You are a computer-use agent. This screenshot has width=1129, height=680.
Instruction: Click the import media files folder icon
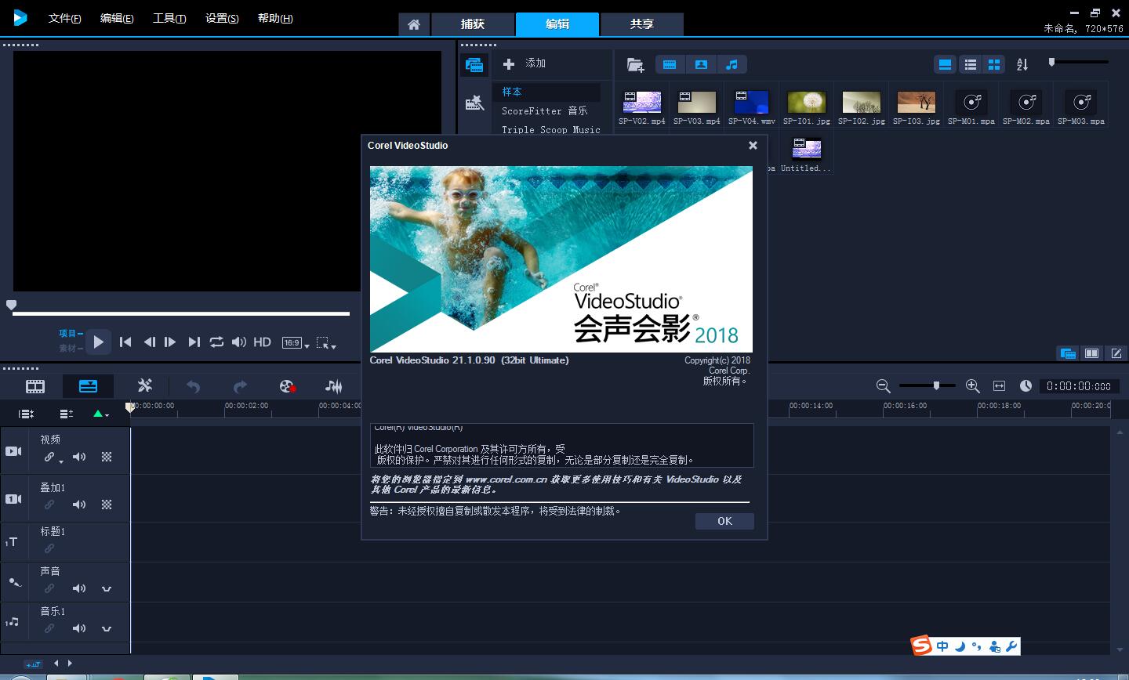click(x=635, y=65)
